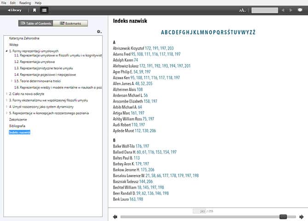Return to Library view

tap(14, 10)
